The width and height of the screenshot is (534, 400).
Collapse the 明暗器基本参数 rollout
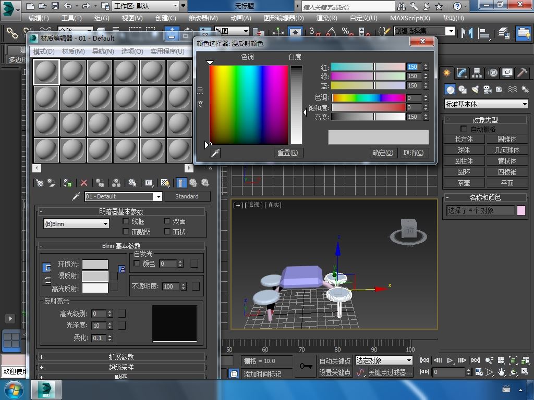coord(121,211)
